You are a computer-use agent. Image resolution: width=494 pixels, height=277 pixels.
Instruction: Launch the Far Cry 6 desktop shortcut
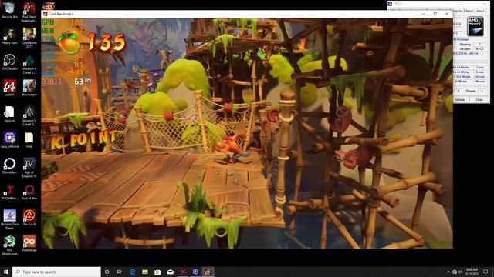click(29, 217)
